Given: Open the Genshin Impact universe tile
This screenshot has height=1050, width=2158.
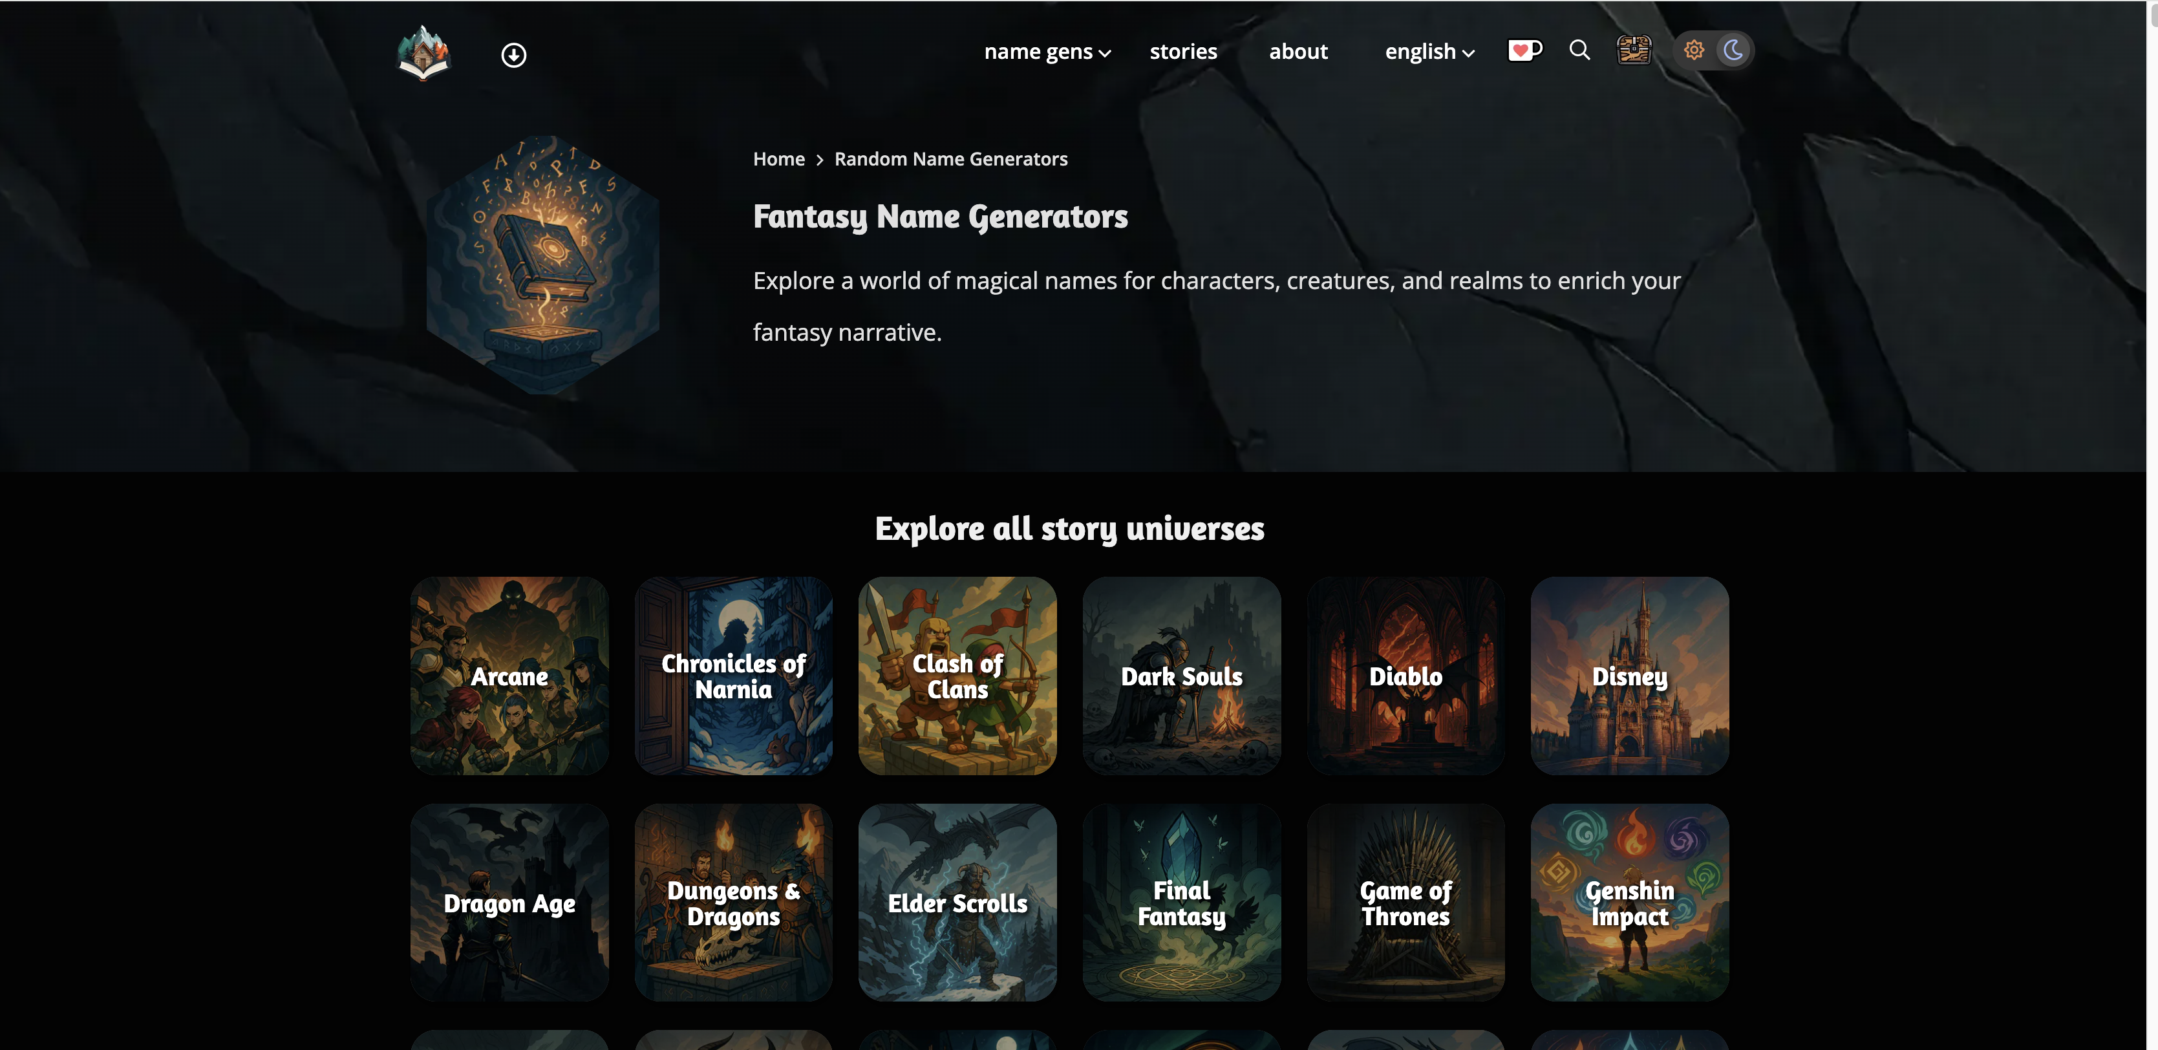Looking at the screenshot, I should point(1629,903).
